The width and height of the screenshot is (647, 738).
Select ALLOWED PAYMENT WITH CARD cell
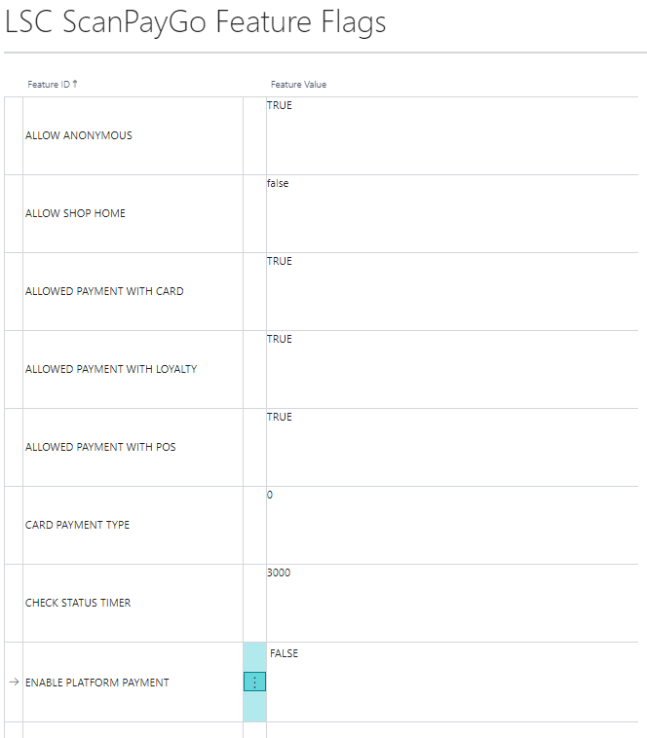[x=104, y=291]
